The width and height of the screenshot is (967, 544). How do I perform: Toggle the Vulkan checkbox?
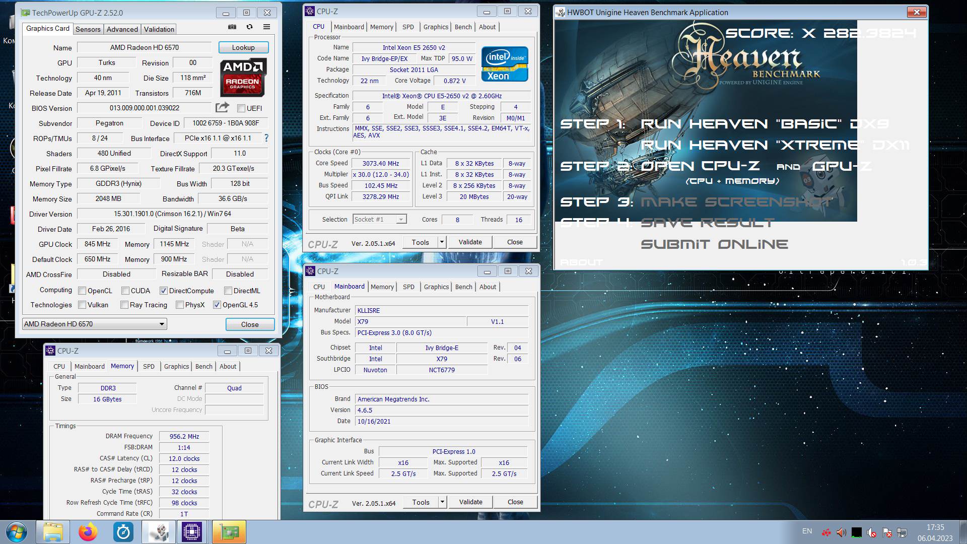click(x=82, y=305)
